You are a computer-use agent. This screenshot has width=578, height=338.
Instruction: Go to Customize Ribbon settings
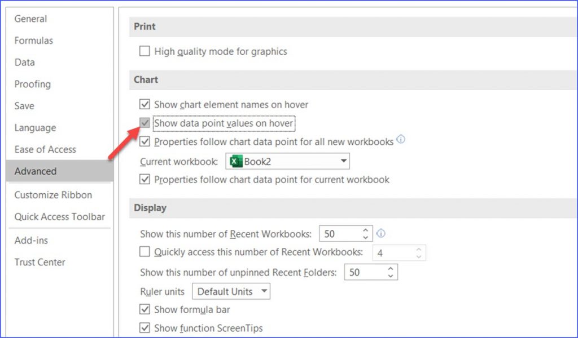click(x=53, y=195)
